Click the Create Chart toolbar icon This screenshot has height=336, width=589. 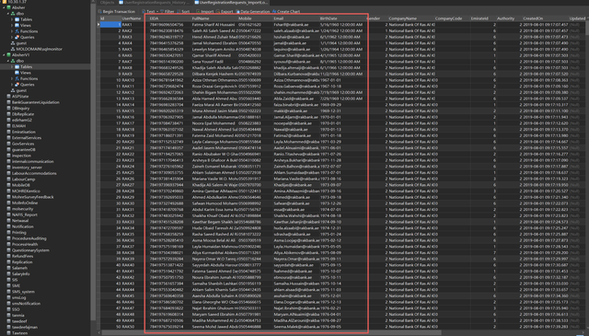[274, 12]
